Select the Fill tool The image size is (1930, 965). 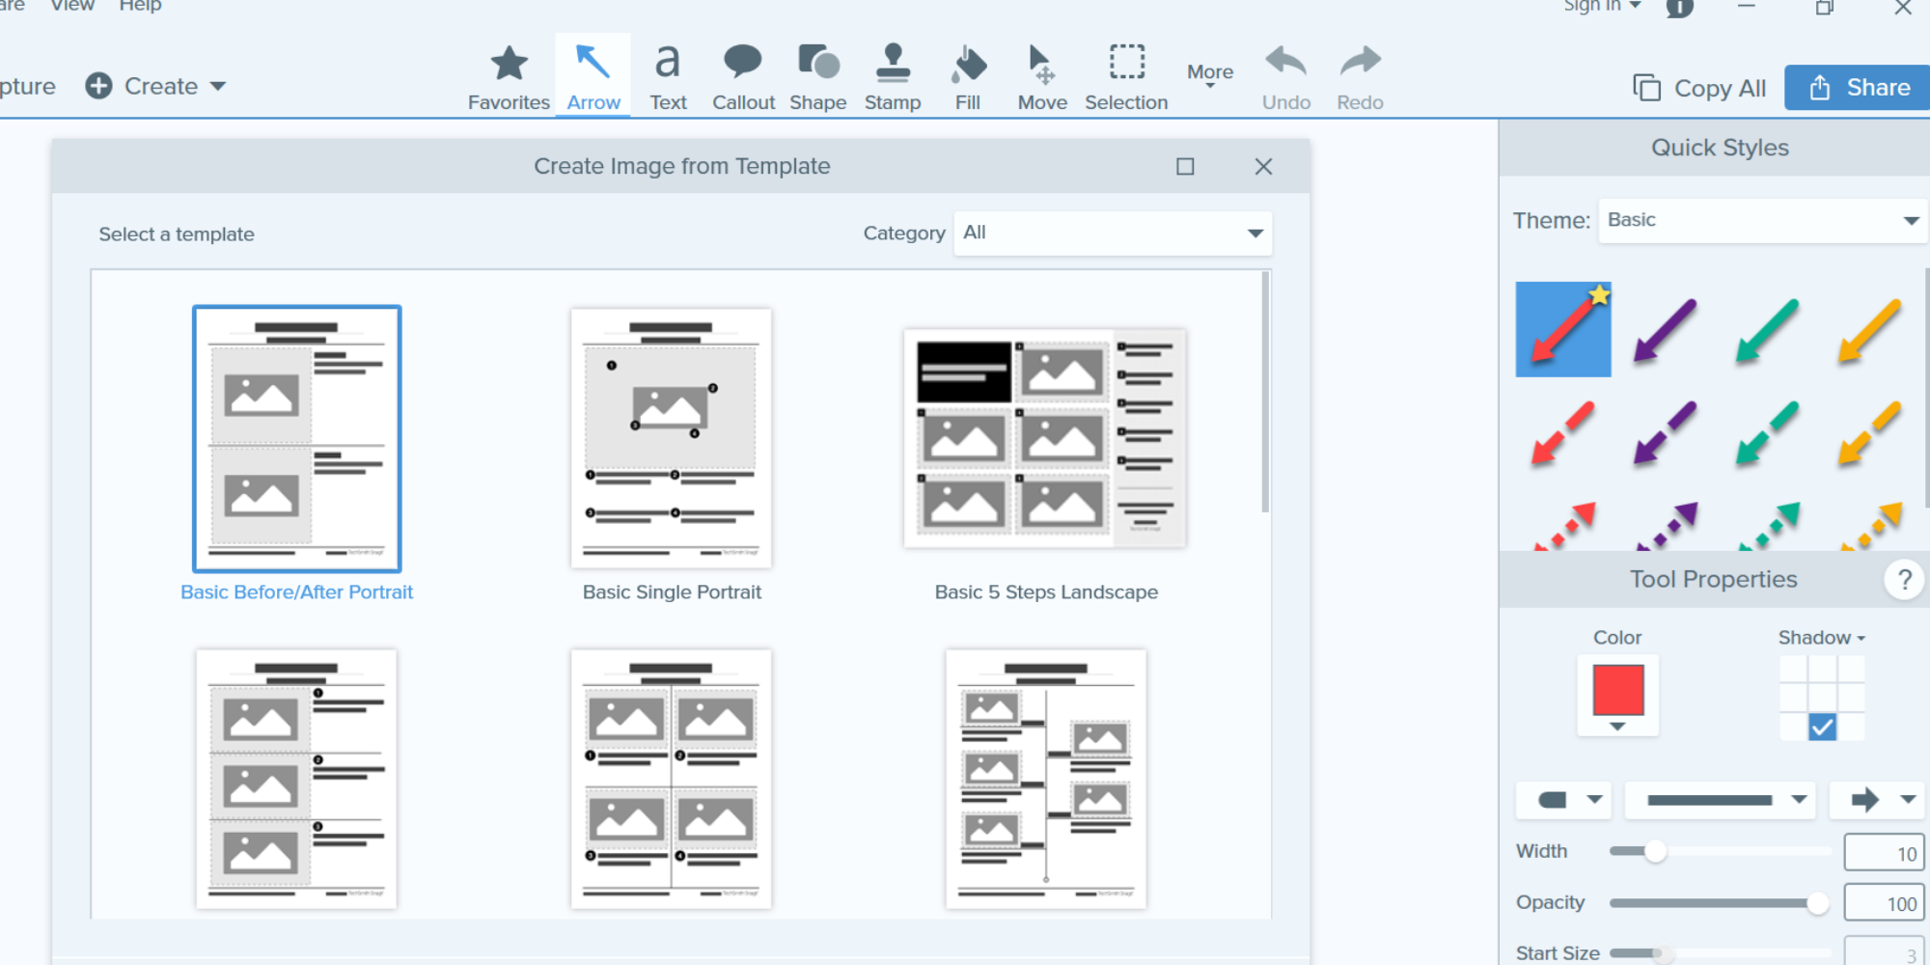coord(967,75)
